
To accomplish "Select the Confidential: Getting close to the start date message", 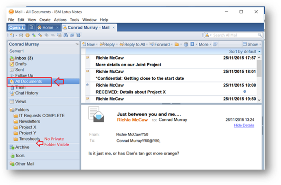I will (171, 75).
